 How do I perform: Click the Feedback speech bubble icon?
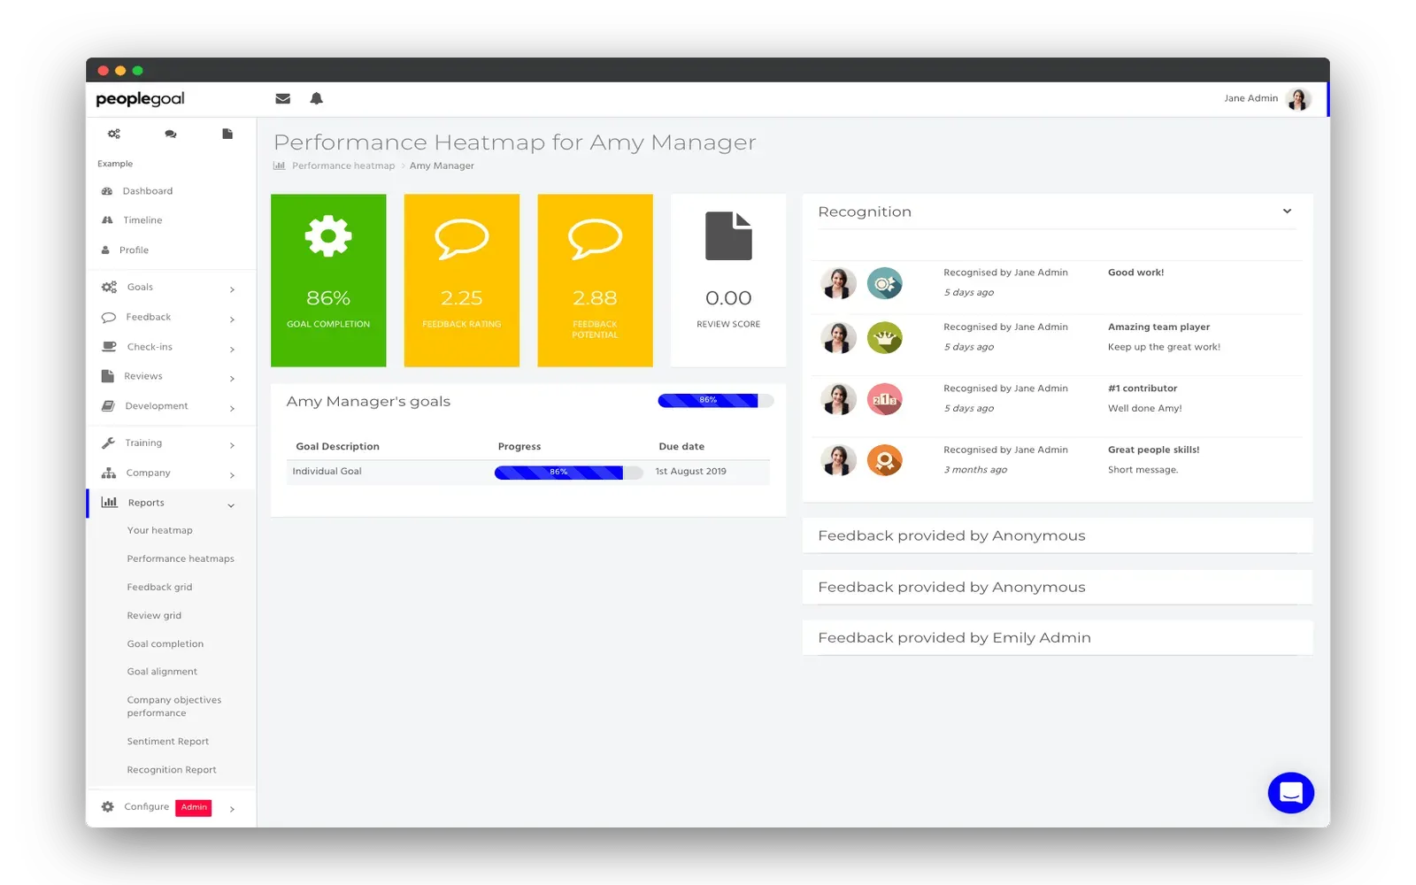pyautogui.click(x=109, y=317)
